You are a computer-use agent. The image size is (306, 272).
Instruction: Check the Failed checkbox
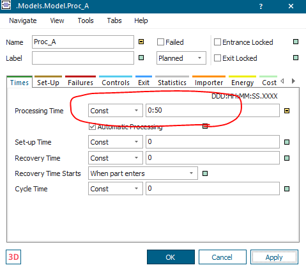[160, 42]
